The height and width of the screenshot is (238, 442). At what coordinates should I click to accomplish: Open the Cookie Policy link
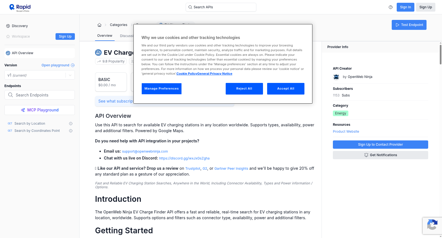point(187,74)
